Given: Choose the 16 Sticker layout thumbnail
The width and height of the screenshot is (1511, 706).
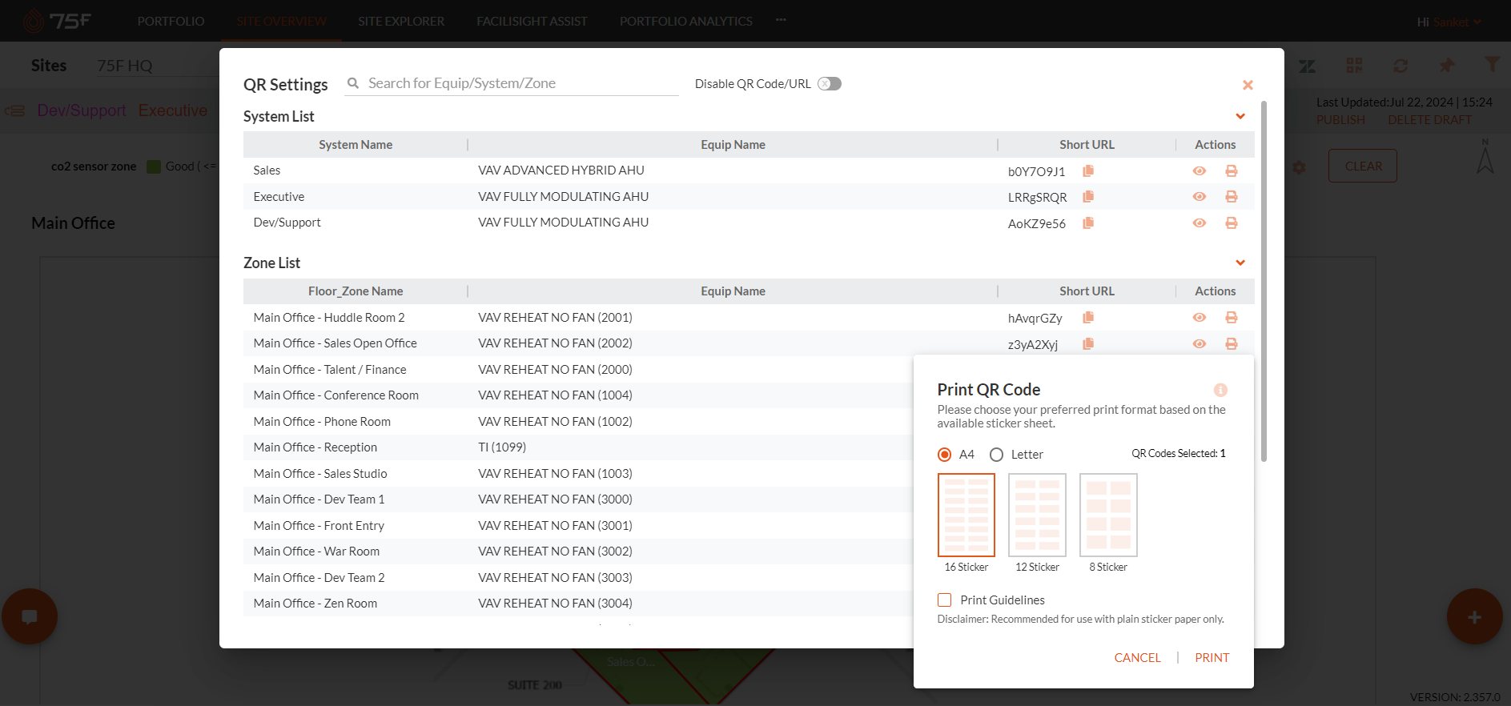Looking at the screenshot, I should pyautogui.click(x=966, y=515).
